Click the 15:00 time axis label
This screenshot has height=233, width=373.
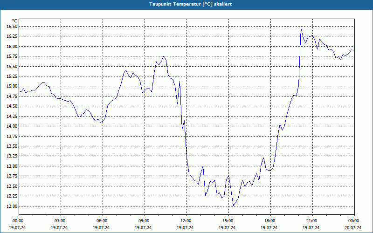pyautogui.click(x=228, y=221)
